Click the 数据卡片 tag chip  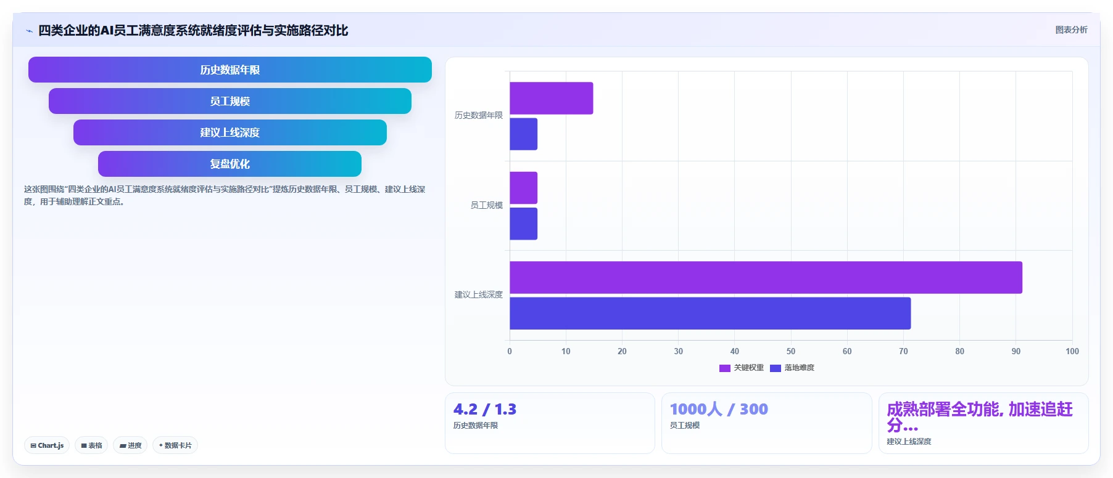(175, 445)
